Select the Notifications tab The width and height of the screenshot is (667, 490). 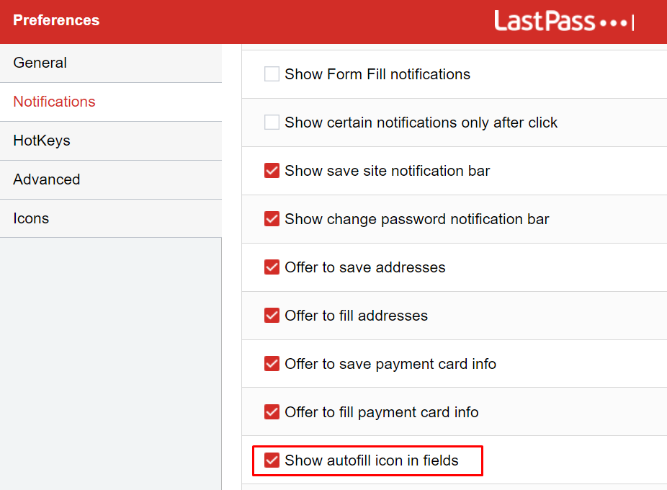[111, 102]
